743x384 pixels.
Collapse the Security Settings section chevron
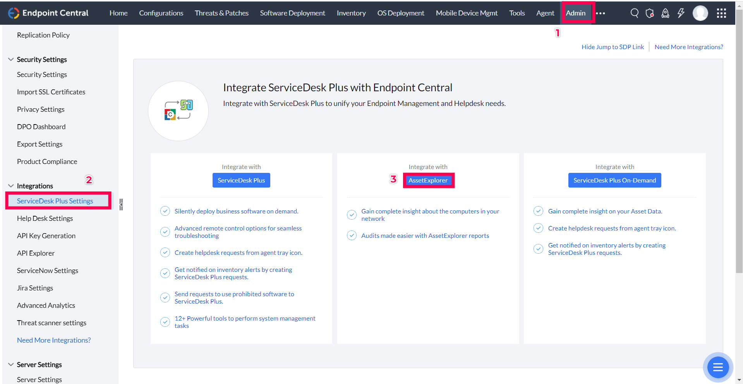[10, 59]
